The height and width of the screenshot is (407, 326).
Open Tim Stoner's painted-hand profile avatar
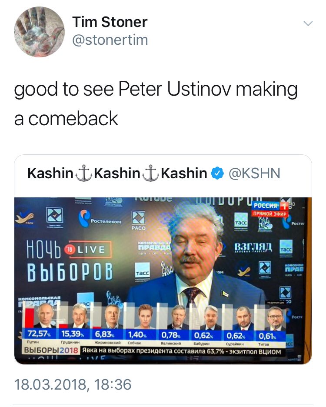coord(39,32)
